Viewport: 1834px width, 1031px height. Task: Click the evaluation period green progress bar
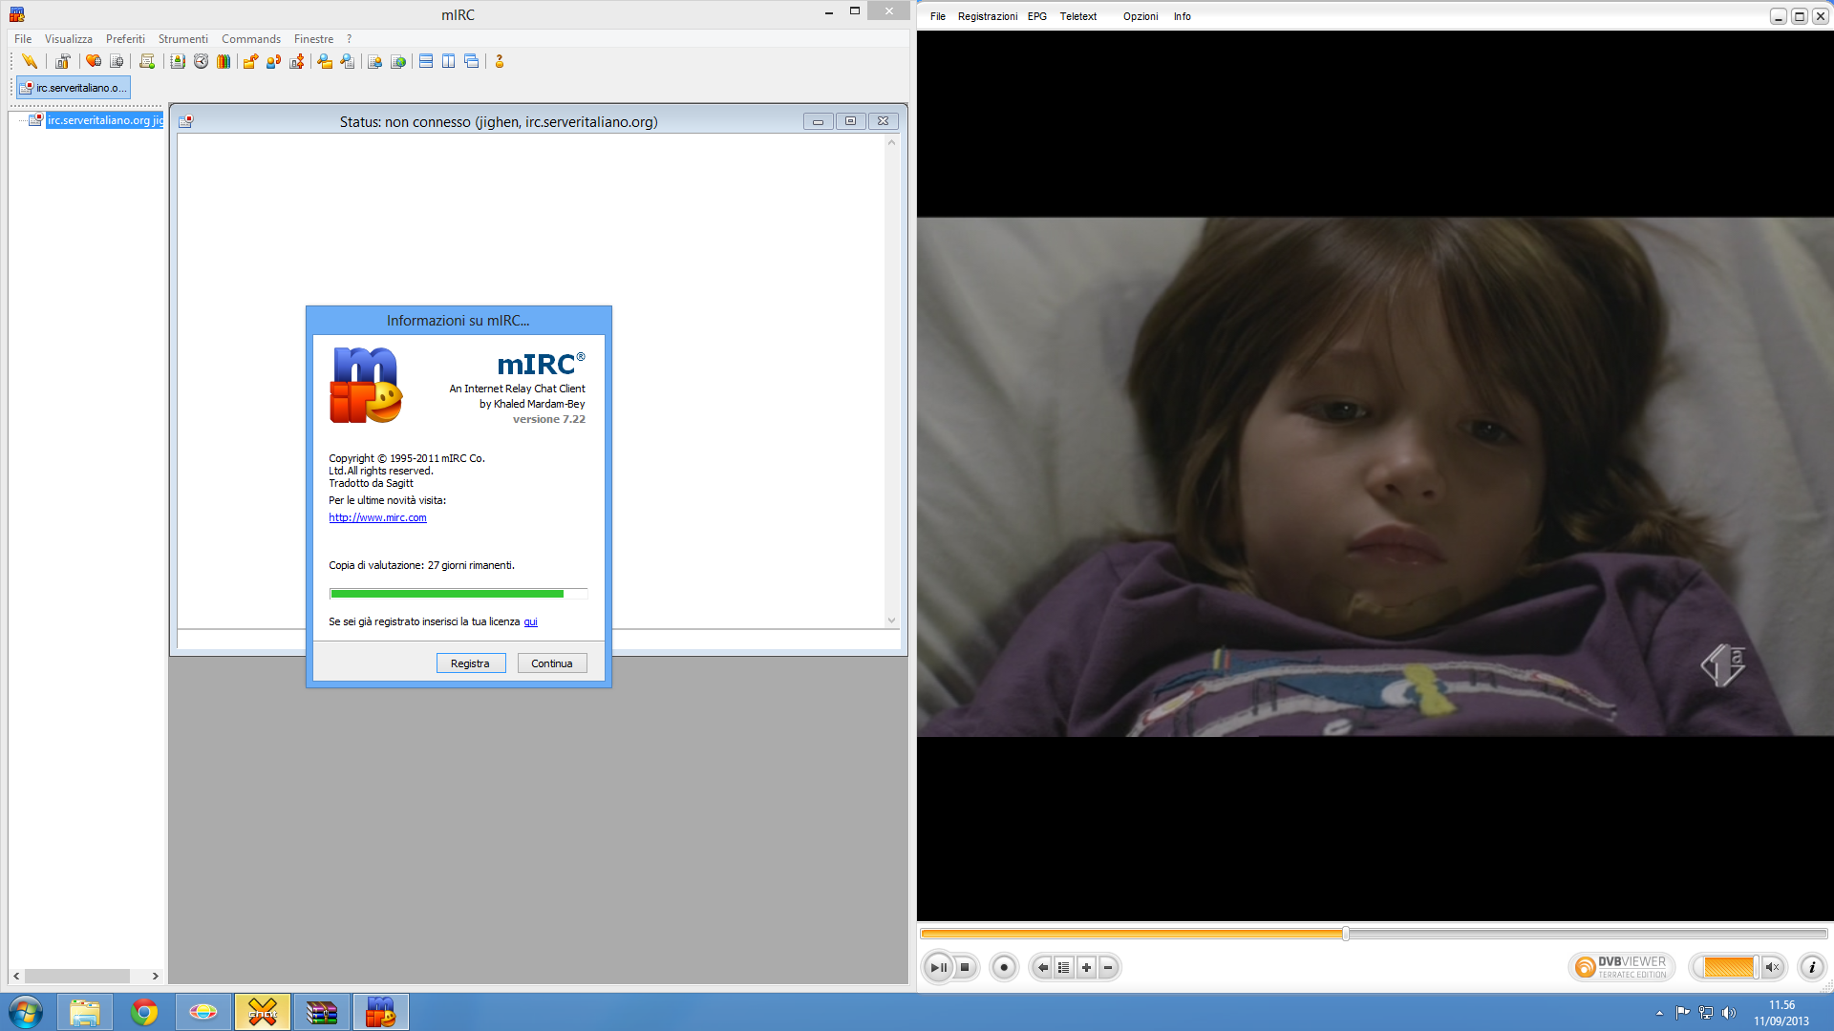pyautogui.click(x=458, y=594)
